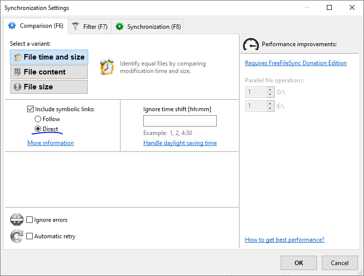
Task: Click the 'Ignore time shift [hh:mm]' label
Action: tap(177, 109)
